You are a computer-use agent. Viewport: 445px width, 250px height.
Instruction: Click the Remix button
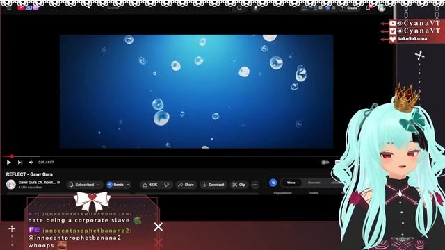pyautogui.click(x=115, y=185)
